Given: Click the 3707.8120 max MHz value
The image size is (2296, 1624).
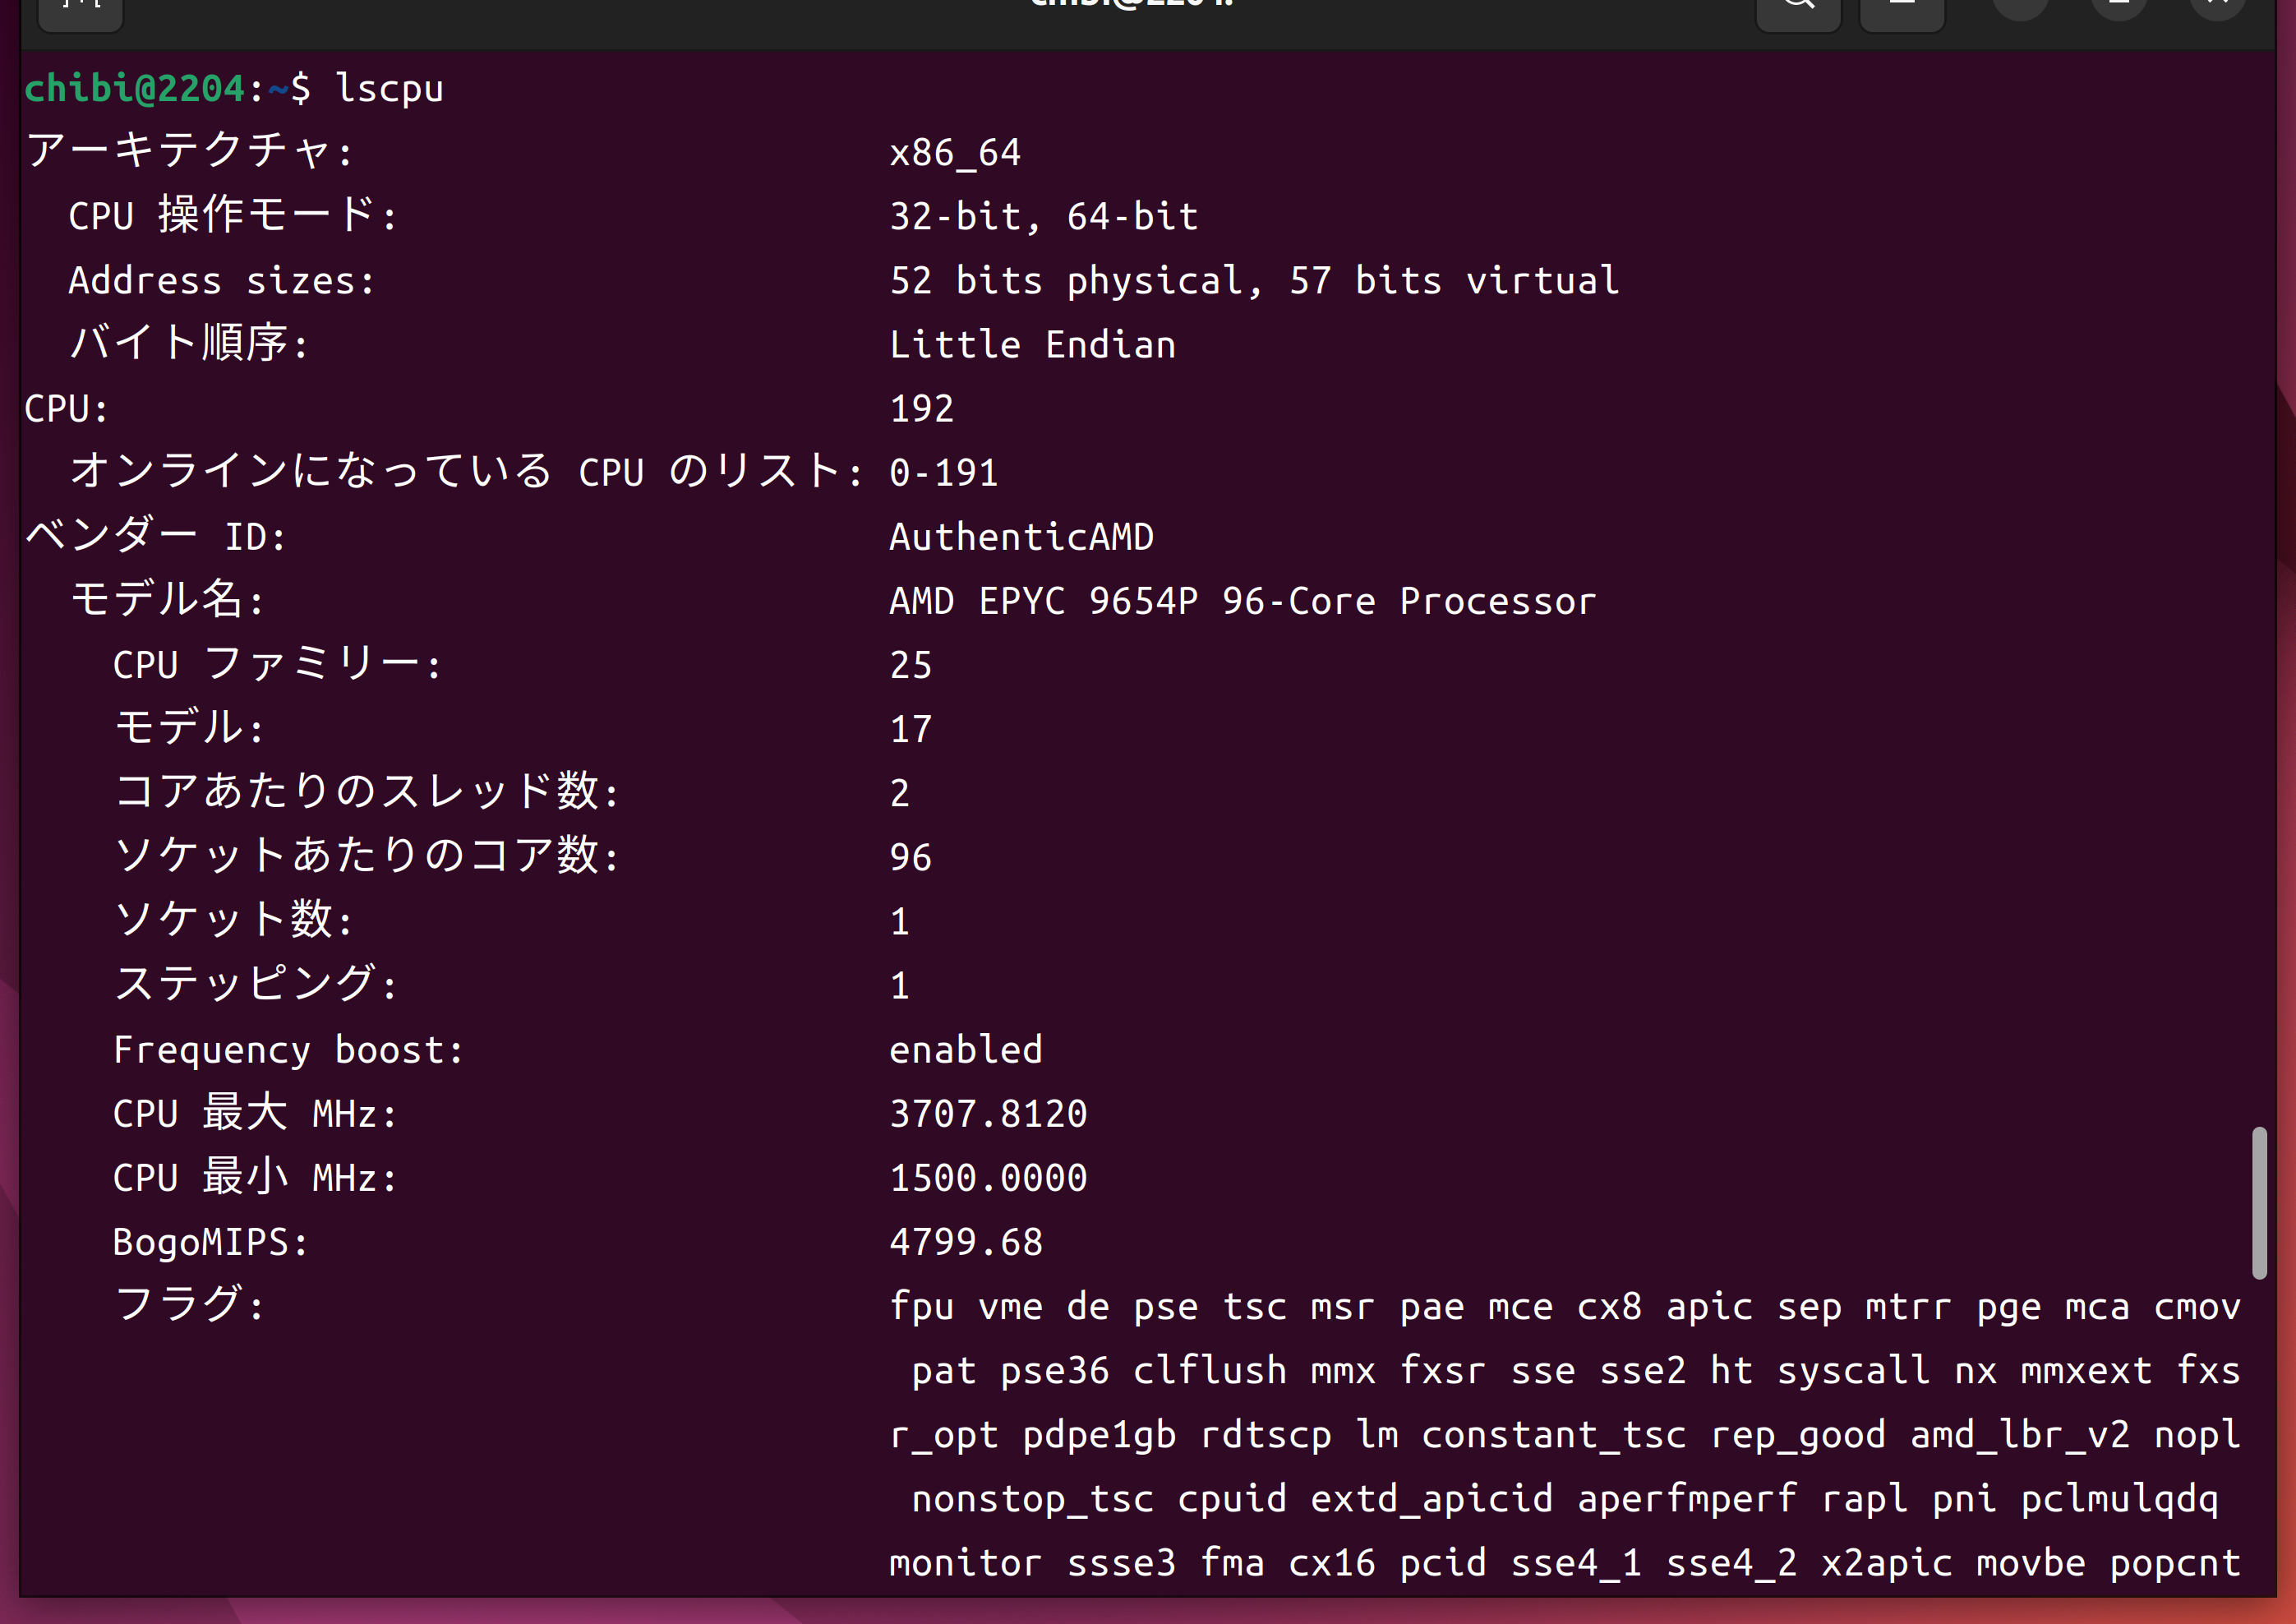Looking at the screenshot, I should [x=988, y=1114].
